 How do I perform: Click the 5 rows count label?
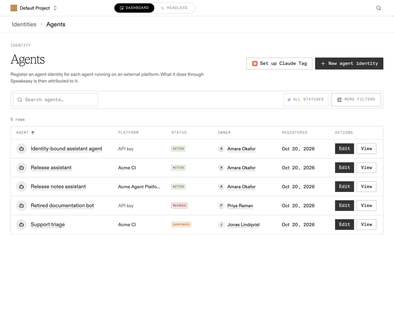click(18, 119)
